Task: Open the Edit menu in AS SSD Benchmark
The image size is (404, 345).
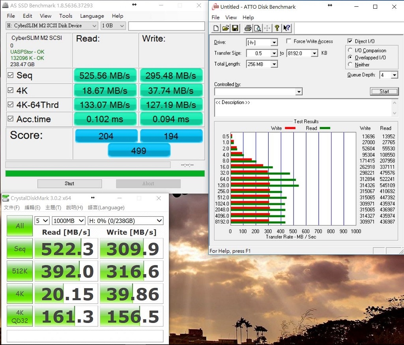Action: click(x=27, y=16)
